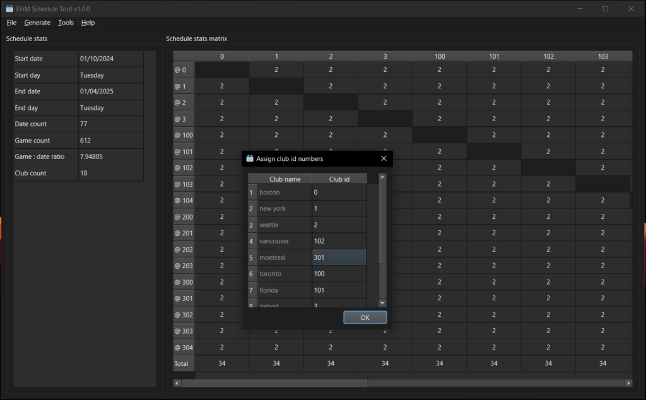Click the Club name column header
The height and width of the screenshot is (400, 646).
[x=285, y=179]
